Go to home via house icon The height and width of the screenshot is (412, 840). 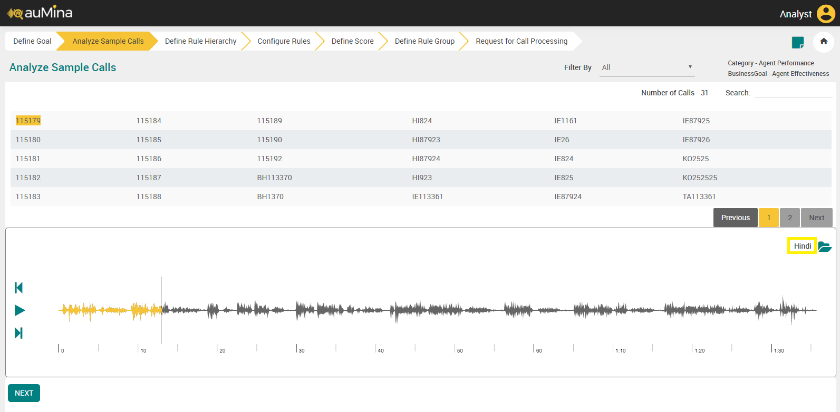pyautogui.click(x=824, y=42)
